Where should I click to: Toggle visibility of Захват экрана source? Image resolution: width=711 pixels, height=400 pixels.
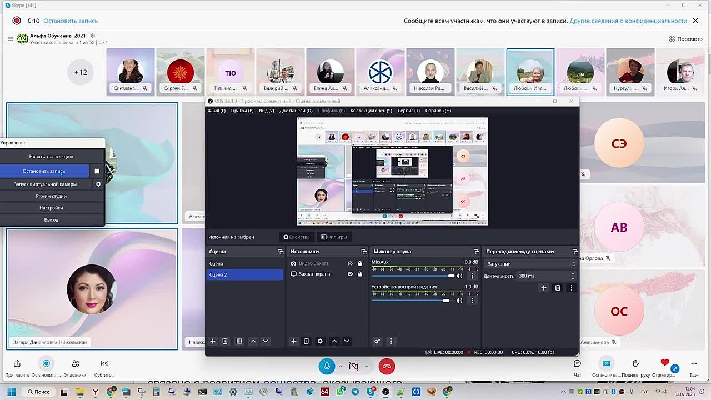click(x=350, y=274)
